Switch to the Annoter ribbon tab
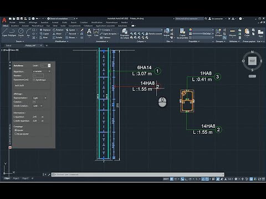 [25, 26]
